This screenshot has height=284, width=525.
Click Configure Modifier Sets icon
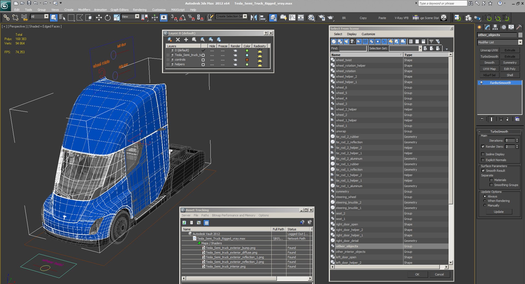tap(517, 119)
